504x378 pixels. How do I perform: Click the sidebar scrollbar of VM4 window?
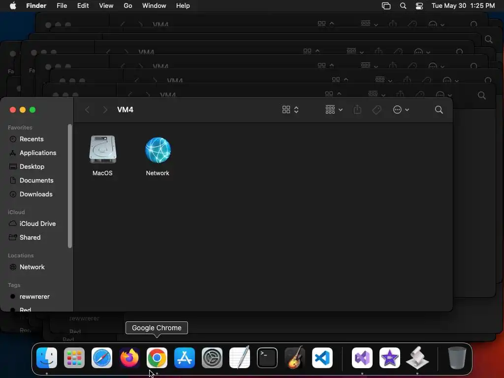(70, 186)
